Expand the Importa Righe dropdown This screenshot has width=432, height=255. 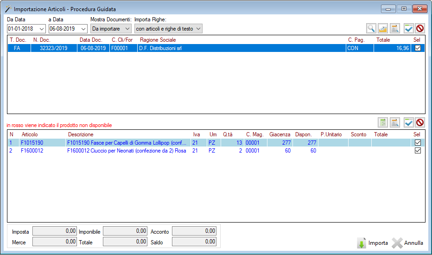pos(198,29)
